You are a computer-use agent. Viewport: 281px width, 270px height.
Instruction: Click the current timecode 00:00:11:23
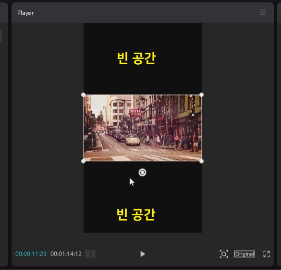pos(31,254)
